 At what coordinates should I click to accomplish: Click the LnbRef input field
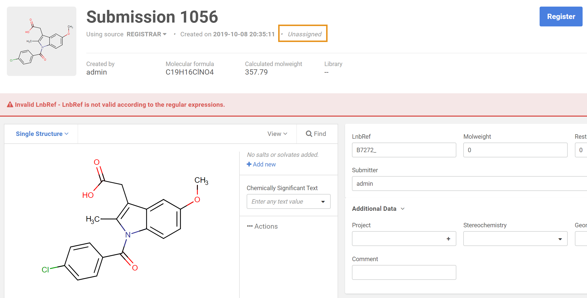[x=404, y=150]
